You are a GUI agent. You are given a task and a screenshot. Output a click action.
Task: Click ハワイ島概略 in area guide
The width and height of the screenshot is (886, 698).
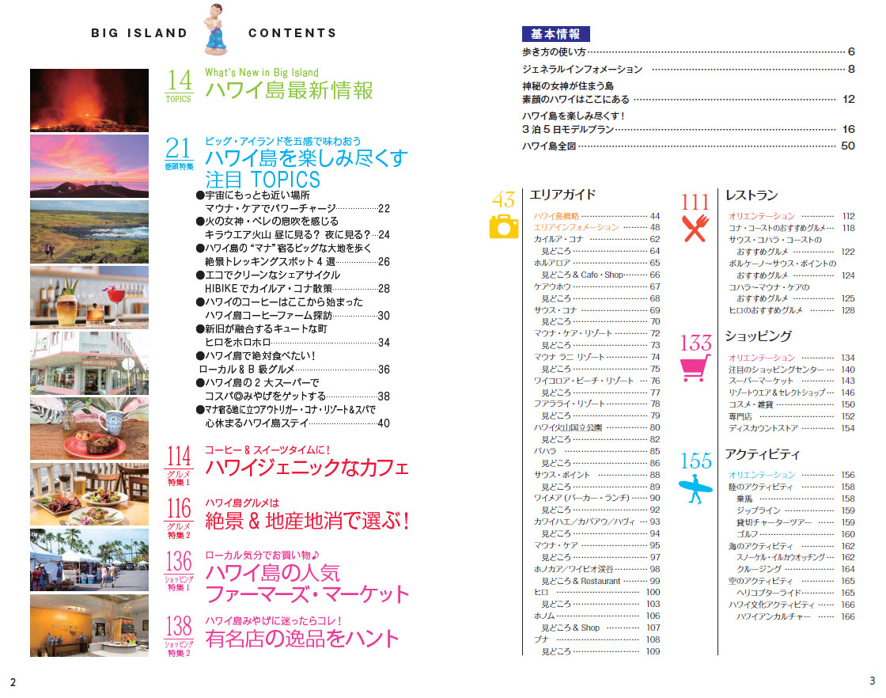(x=596, y=216)
